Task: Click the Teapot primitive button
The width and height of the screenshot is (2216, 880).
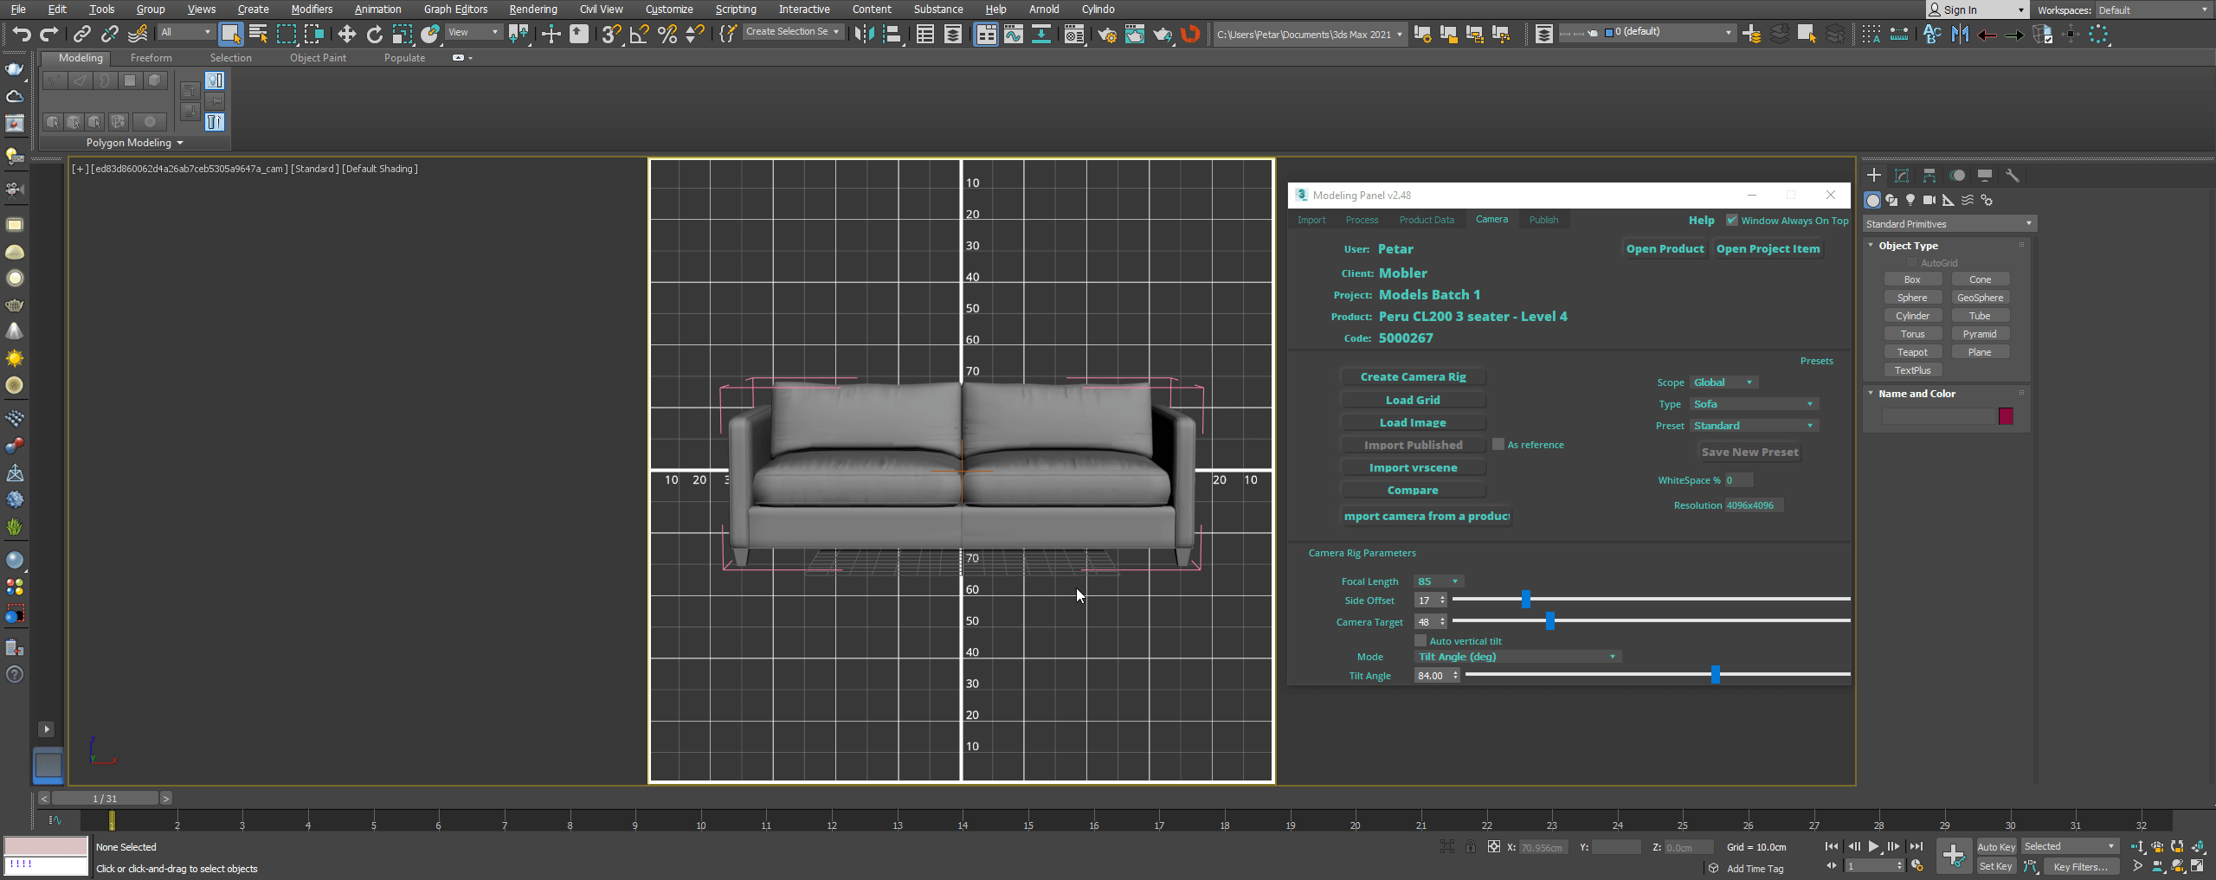Action: 1912,352
